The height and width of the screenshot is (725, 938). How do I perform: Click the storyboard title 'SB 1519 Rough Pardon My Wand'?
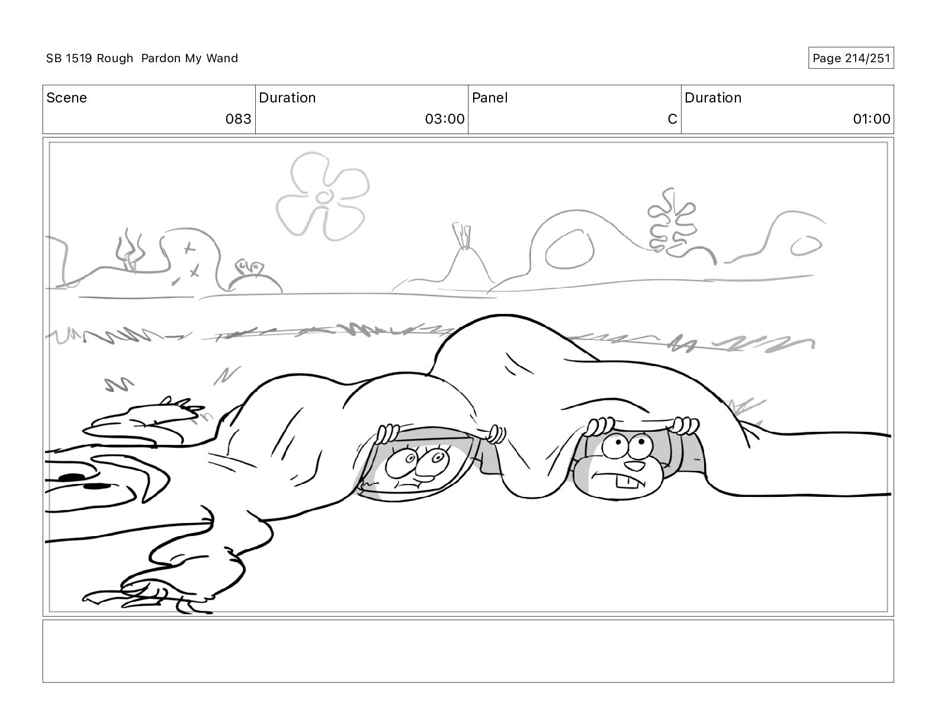(x=142, y=58)
